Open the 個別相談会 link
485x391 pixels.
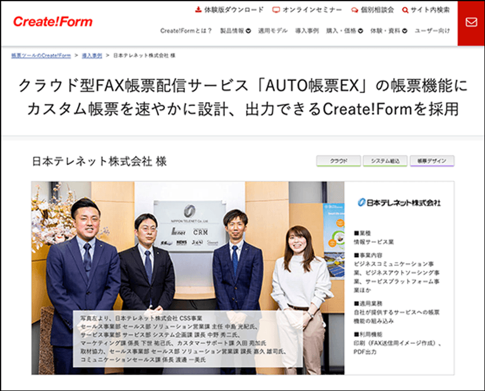(378, 10)
